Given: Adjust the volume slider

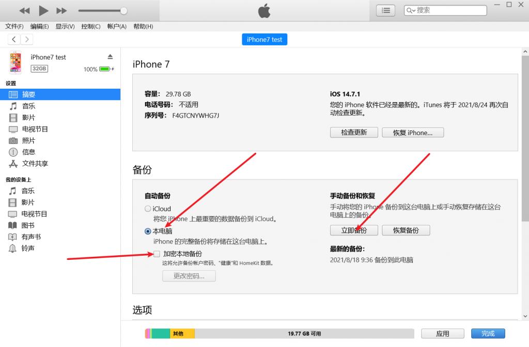Looking at the screenshot, I should point(123,10).
